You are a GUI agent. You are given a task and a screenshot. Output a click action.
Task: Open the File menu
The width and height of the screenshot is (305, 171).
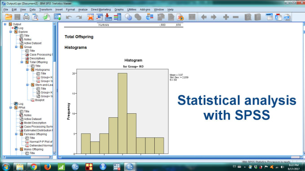(6, 9)
